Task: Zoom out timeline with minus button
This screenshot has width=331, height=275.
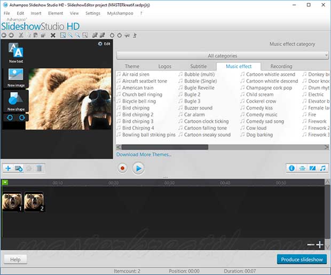Action: [311, 245]
